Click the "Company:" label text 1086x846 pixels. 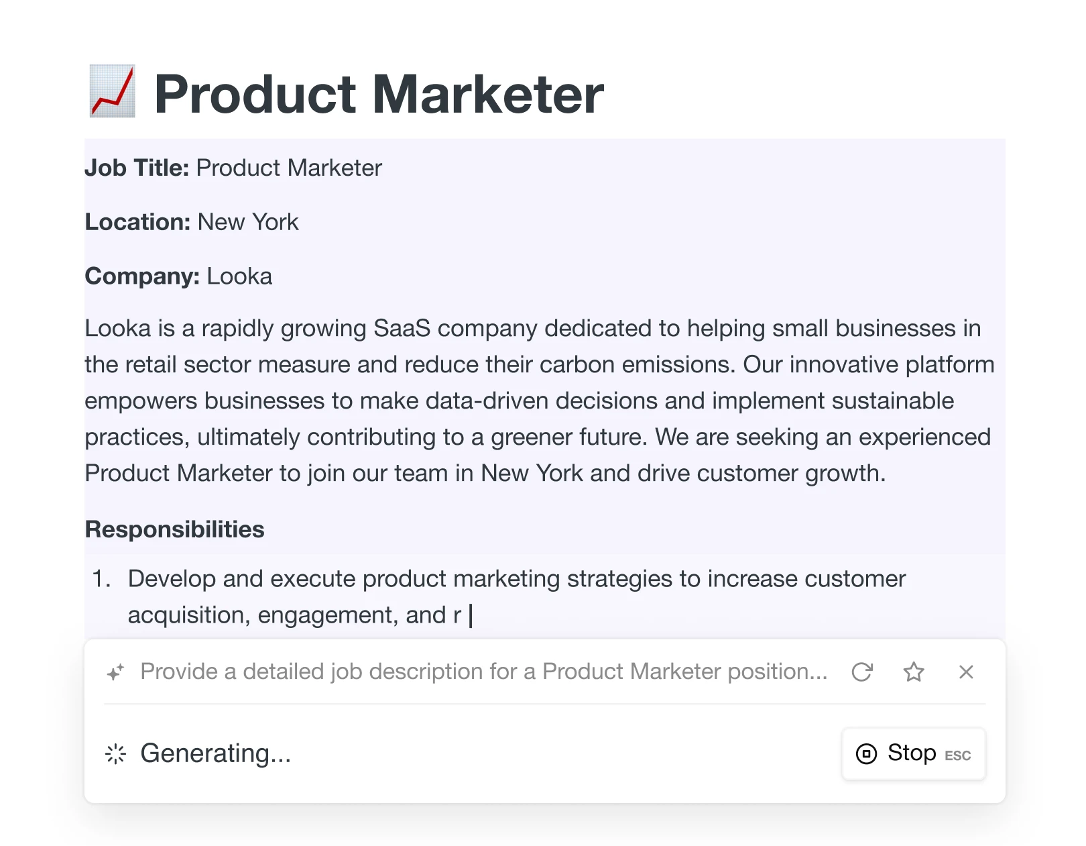[142, 276]
